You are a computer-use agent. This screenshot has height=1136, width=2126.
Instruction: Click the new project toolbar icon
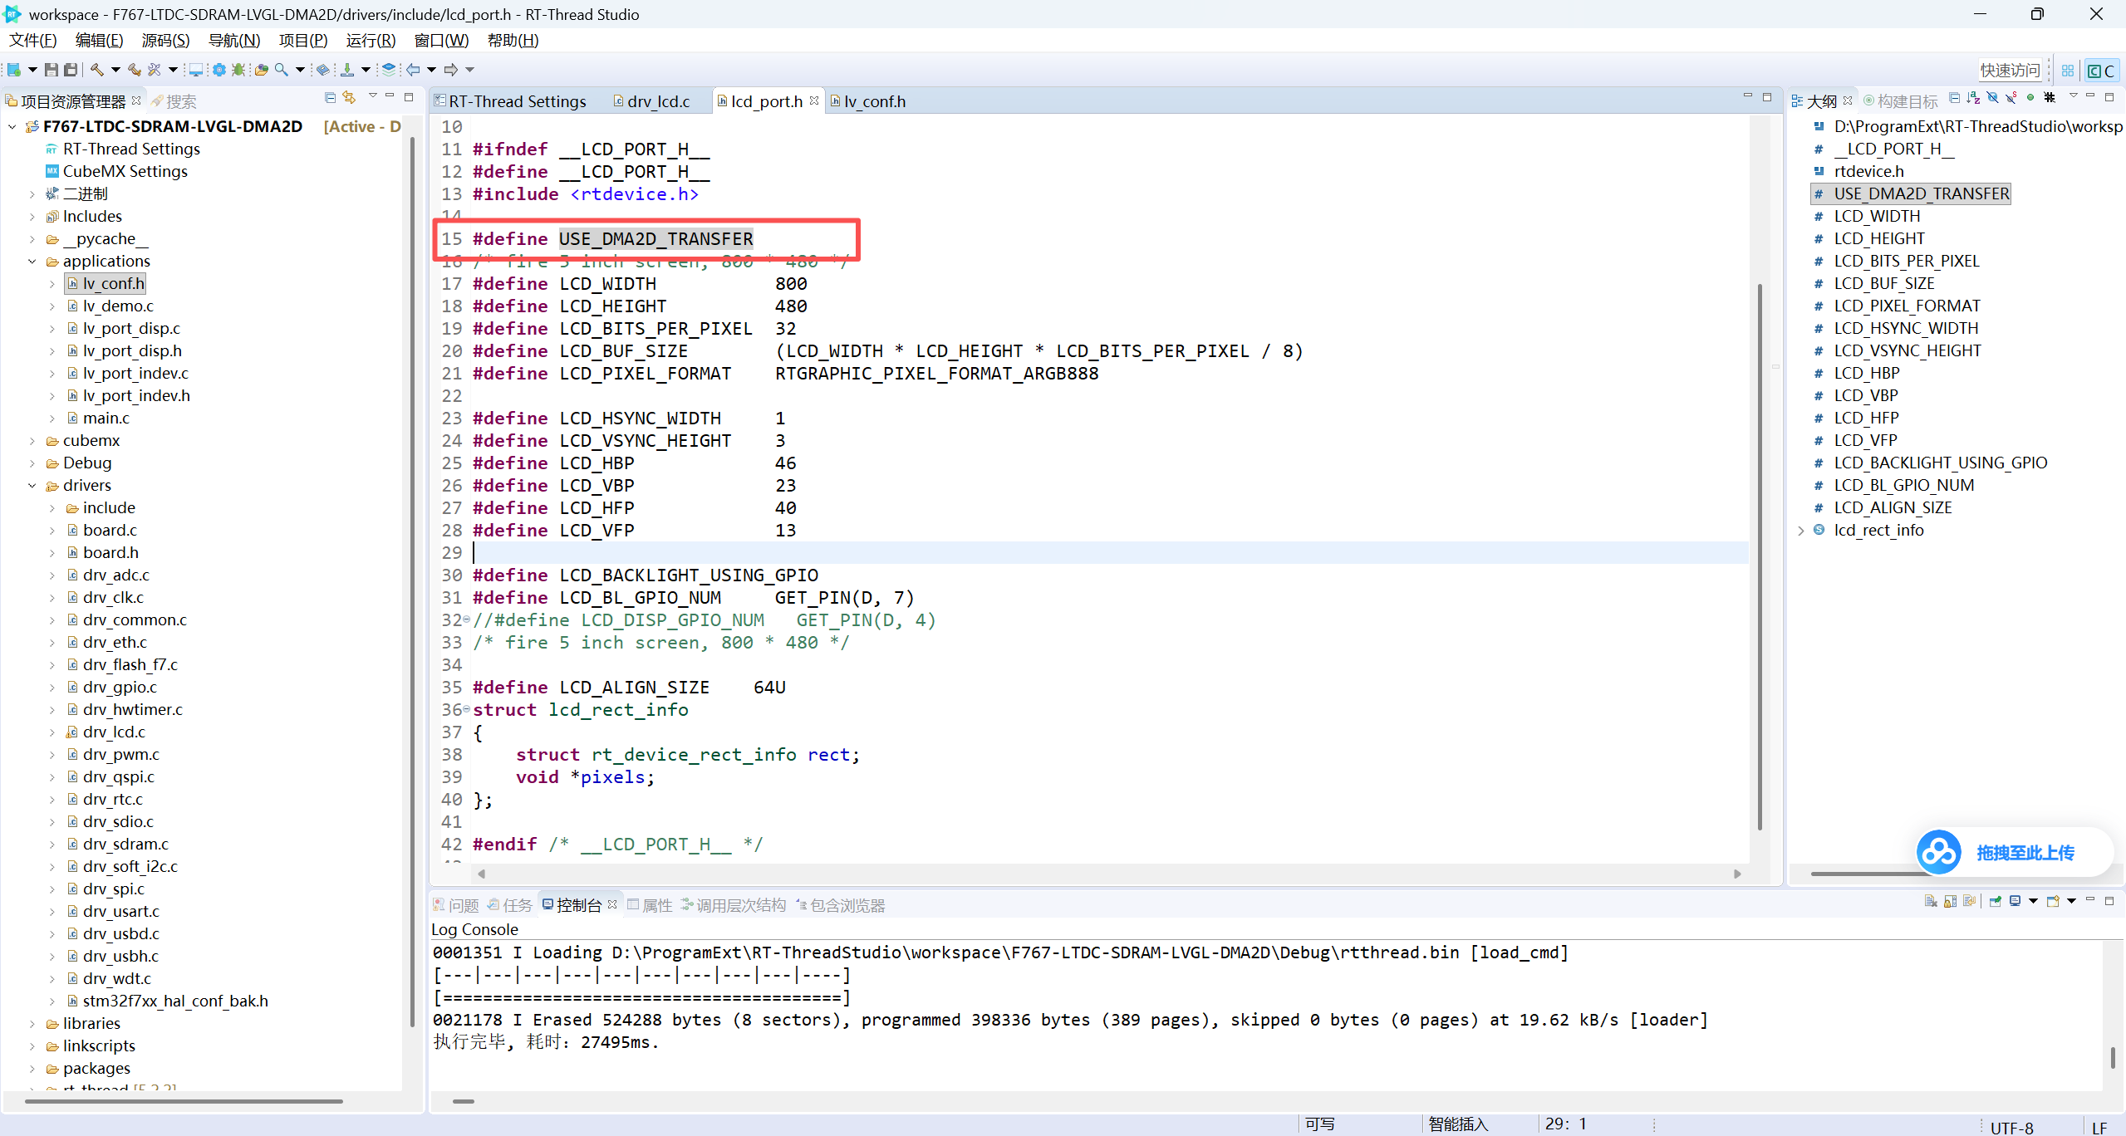(13, 70)
